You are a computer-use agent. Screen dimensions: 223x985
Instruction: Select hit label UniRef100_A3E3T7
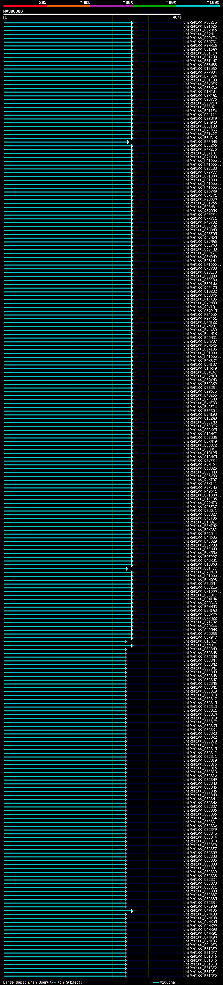(200, 595)
